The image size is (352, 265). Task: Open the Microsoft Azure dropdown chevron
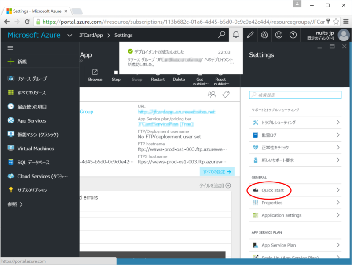[x=70, y=35]
